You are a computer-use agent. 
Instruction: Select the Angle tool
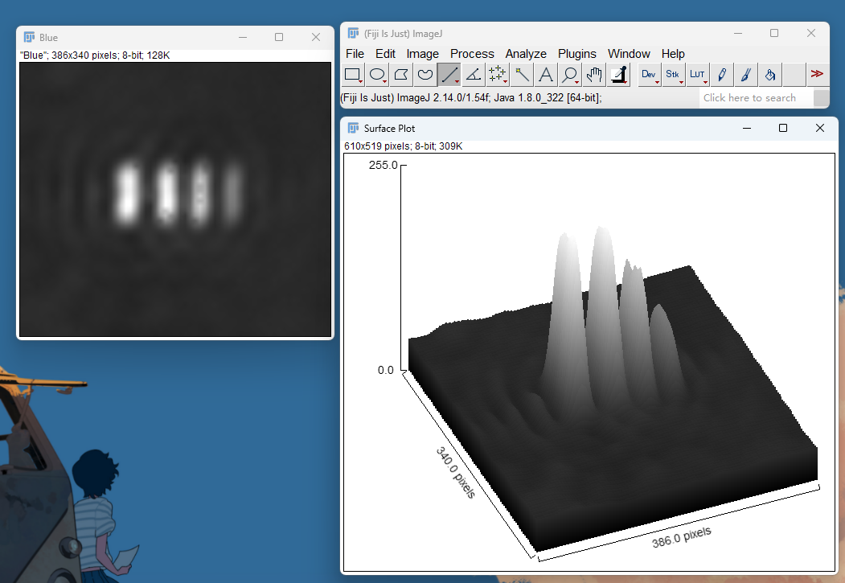point(474,74)
